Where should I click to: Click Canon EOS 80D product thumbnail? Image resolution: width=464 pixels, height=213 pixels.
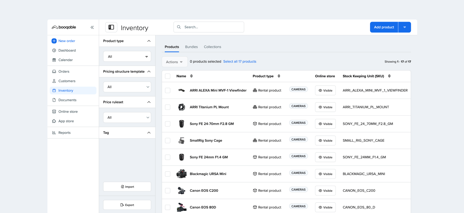[182, 207]
